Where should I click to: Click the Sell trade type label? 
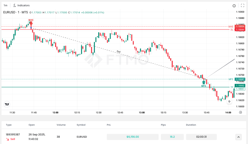tap(13, 139)
